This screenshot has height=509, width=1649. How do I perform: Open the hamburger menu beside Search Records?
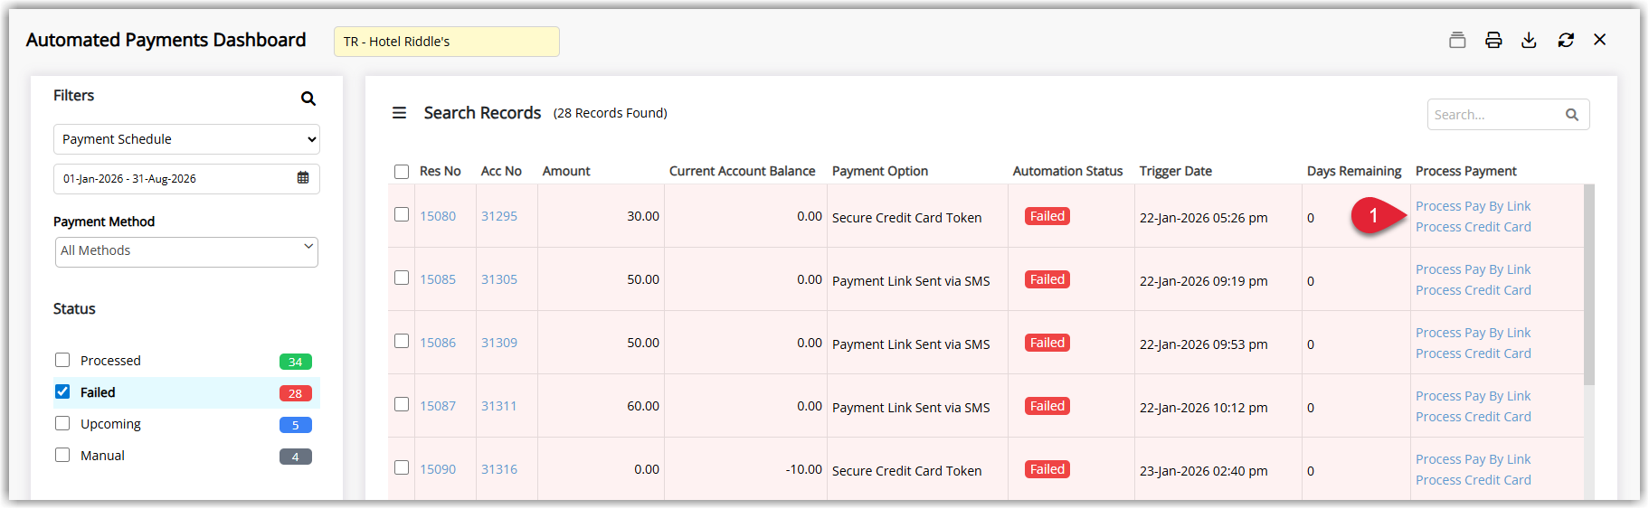pos(399,113)
